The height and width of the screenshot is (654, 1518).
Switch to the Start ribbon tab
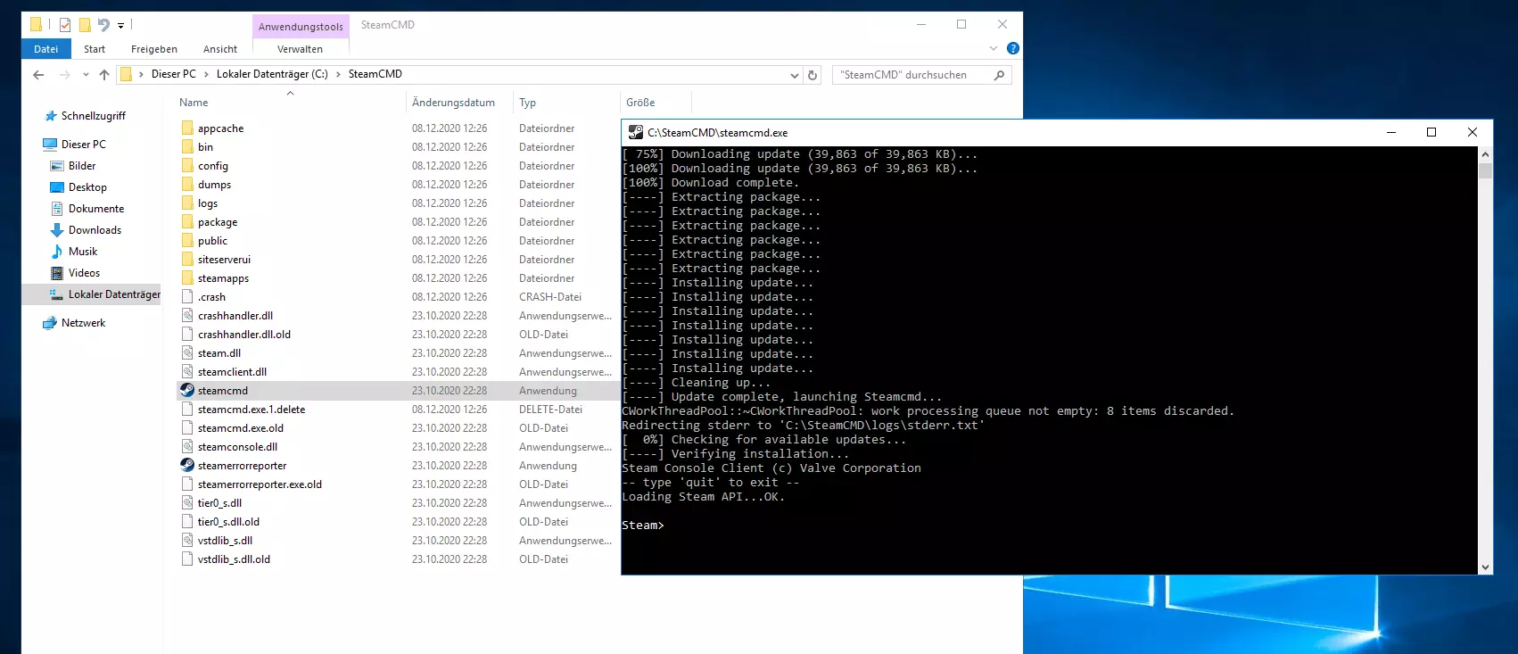(95, 49)
